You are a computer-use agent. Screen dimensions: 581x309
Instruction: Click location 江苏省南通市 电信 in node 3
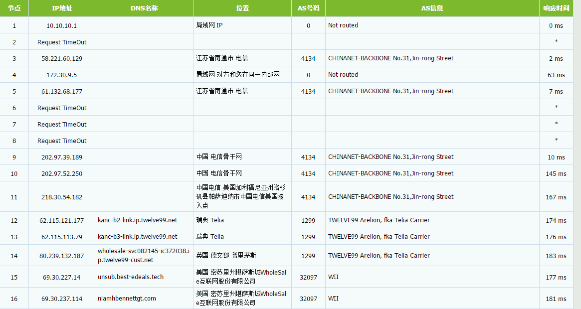[222, 58]
